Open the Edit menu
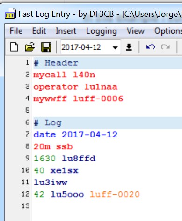The width and height of the screenshot is (182, 221). 39,31
